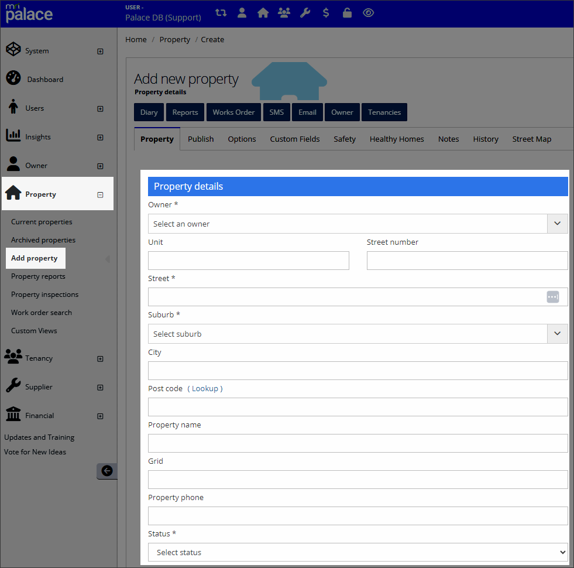The width and height of the screenshot is (574, 568).
Task: Go to Property in the breadcrumb
Action: 174,40
